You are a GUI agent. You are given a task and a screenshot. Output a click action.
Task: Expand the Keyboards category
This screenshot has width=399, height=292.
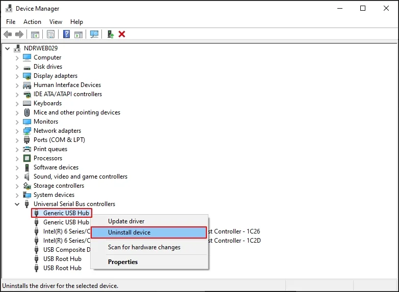pos(17,103)
